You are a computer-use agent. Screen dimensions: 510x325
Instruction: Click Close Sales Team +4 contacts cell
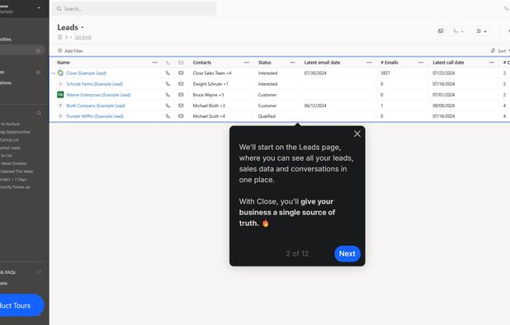tap(212, 73)
